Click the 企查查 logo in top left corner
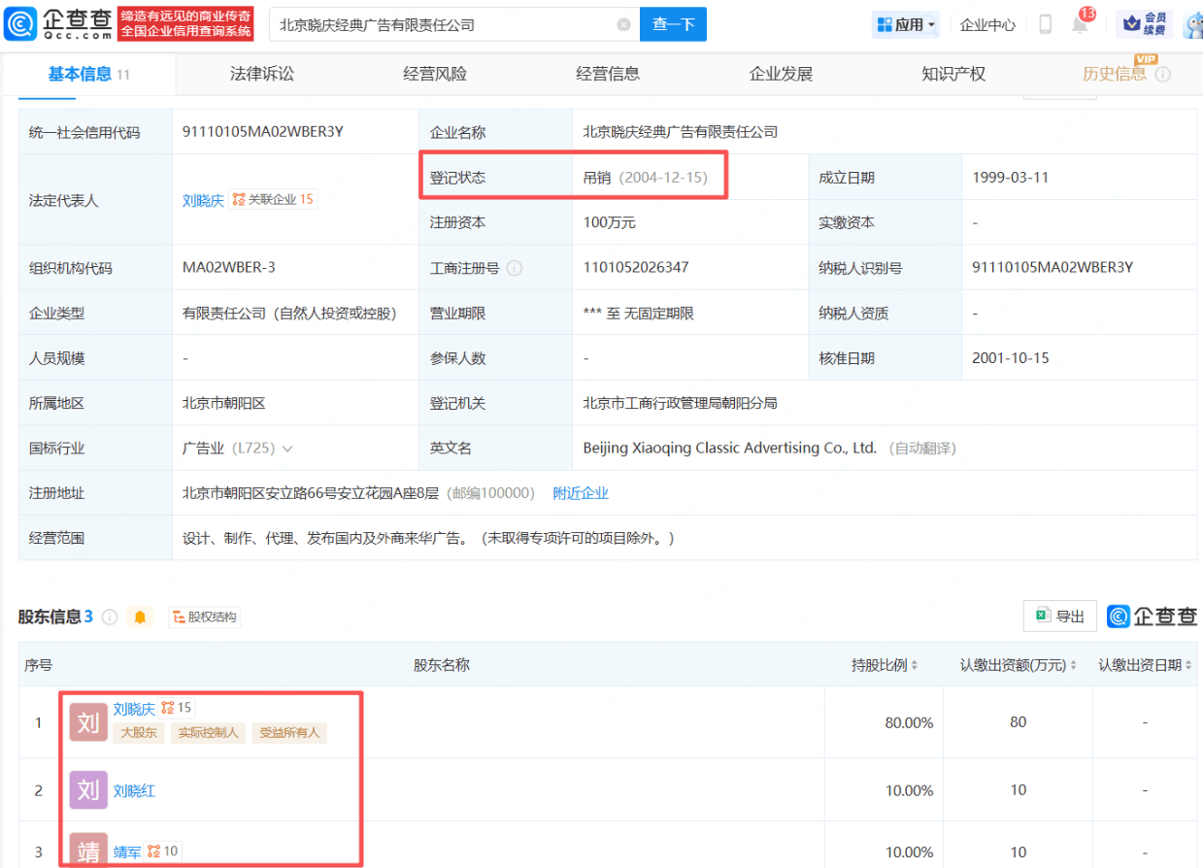 (58, 24)
